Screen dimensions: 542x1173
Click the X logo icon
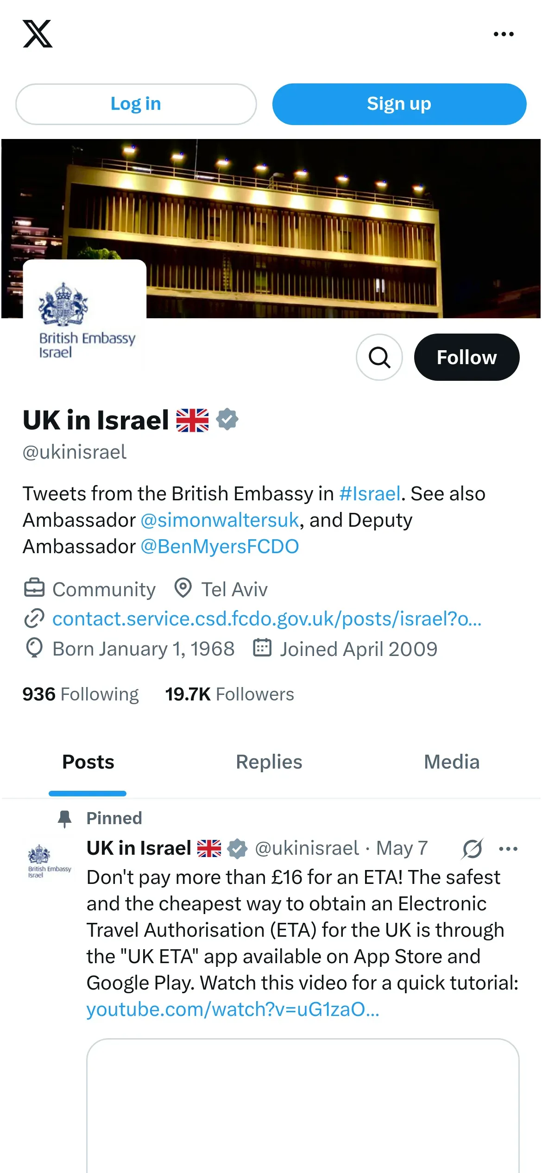click(38, 34)
